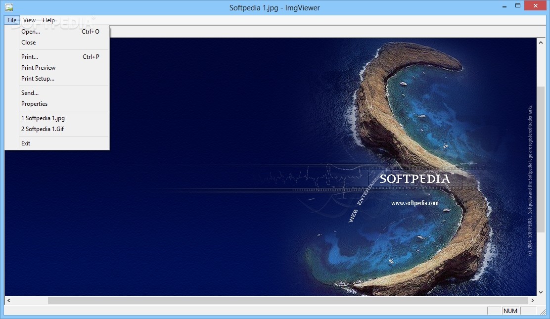Open the Help menu
Viewport: 550px width, 319px height.
[x=49, y=20]
